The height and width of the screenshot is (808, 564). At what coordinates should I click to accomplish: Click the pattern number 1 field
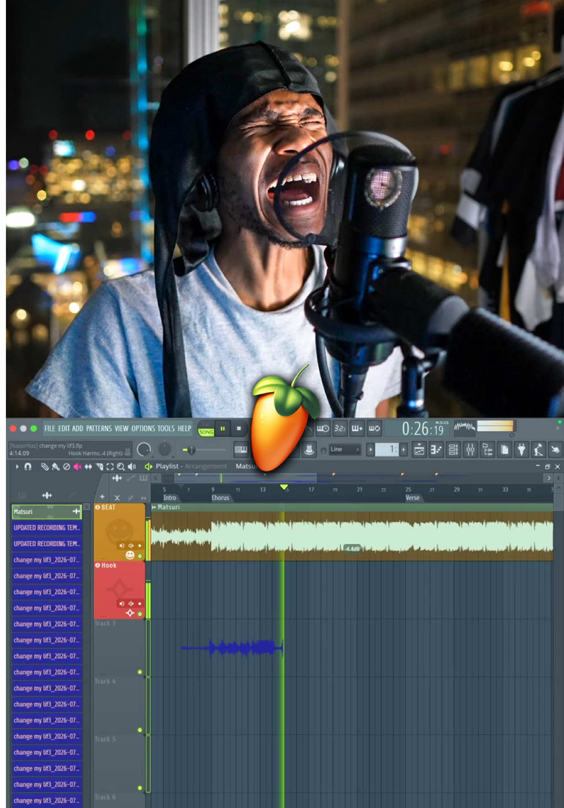pyautogui.click(x=387, y=450)
